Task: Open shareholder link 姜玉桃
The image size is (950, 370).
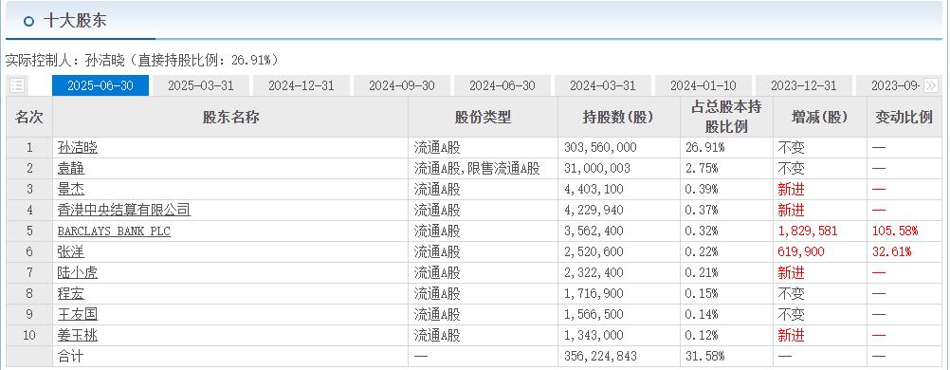Action: (78, 336)
